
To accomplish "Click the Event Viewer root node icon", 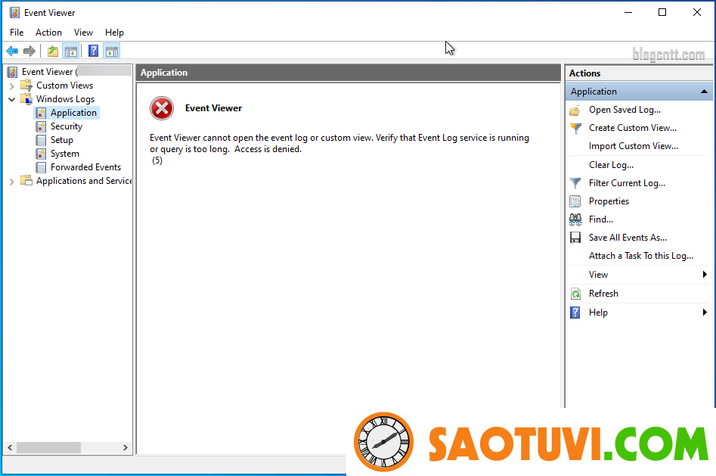I will tap(13, 72).
